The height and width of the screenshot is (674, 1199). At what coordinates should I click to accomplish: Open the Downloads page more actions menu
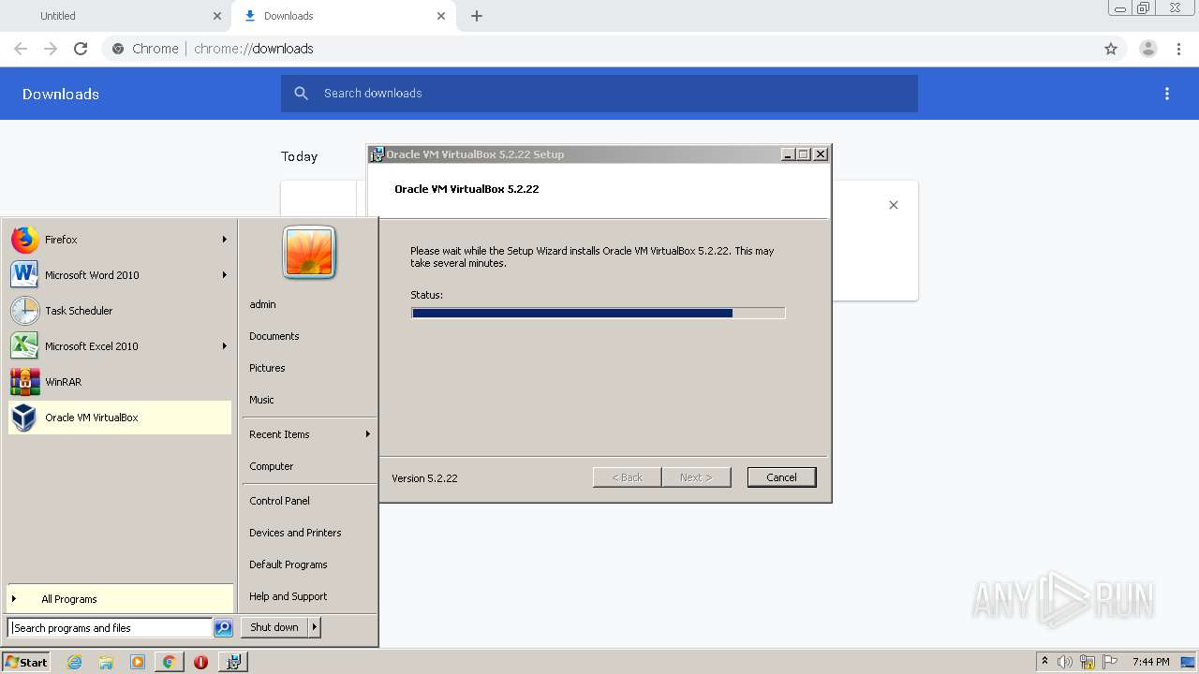1167,94
